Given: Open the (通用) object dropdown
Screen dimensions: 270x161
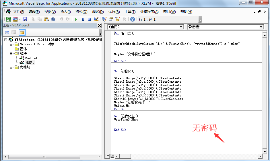Looking at the screenshot, I should (x=181, y=27).
